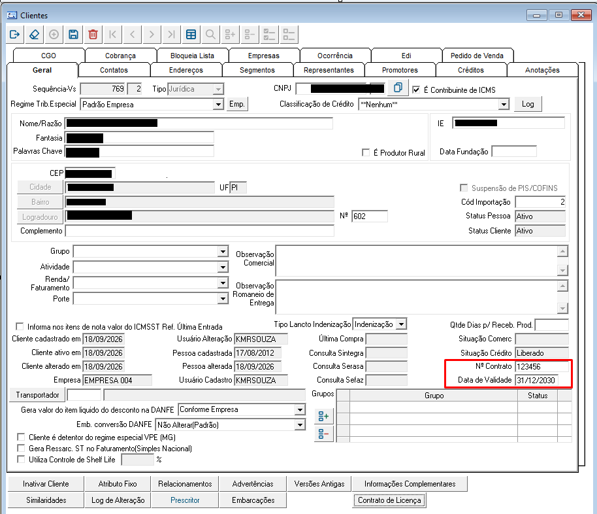Click the Nº Contrato input field
The width and height of the screenshot is (597, 514).
pyautogui.click(x=541, y=366)
